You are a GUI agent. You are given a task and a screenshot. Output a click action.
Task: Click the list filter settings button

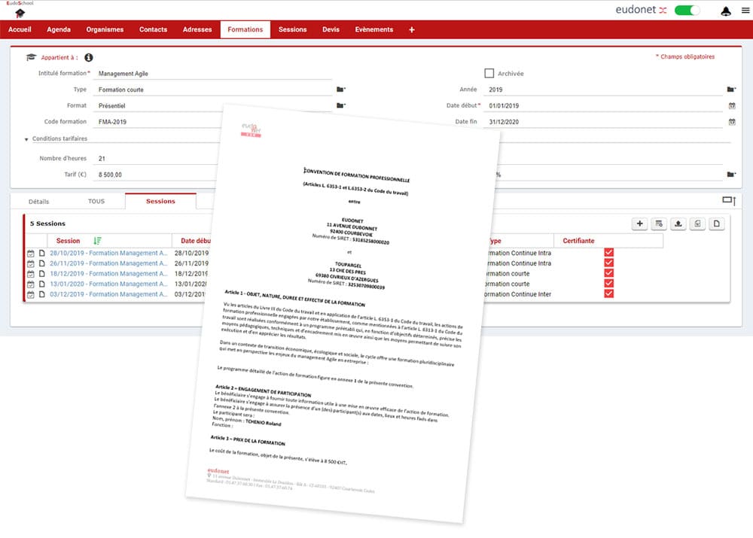click(659, 223)
